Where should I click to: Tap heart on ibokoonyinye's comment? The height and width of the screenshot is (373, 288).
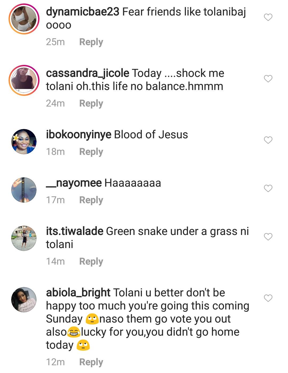(x=268, y=140)
